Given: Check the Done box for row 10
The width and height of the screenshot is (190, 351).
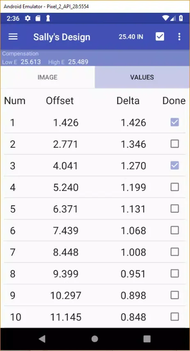Looking at the screenshot, I should click(x=174, y=317).
